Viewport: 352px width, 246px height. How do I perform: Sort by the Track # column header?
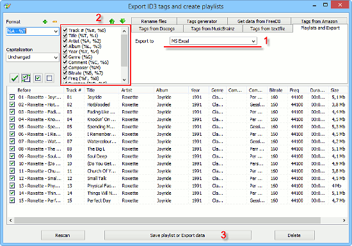pyautogui.click(x=74, y=90)
